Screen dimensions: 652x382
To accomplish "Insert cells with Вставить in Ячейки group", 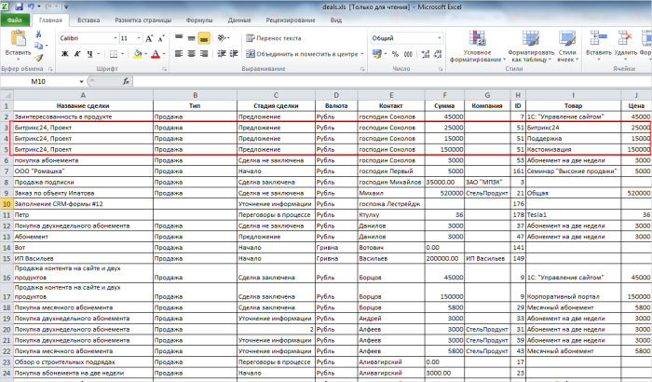I will (x=599, y=45).
